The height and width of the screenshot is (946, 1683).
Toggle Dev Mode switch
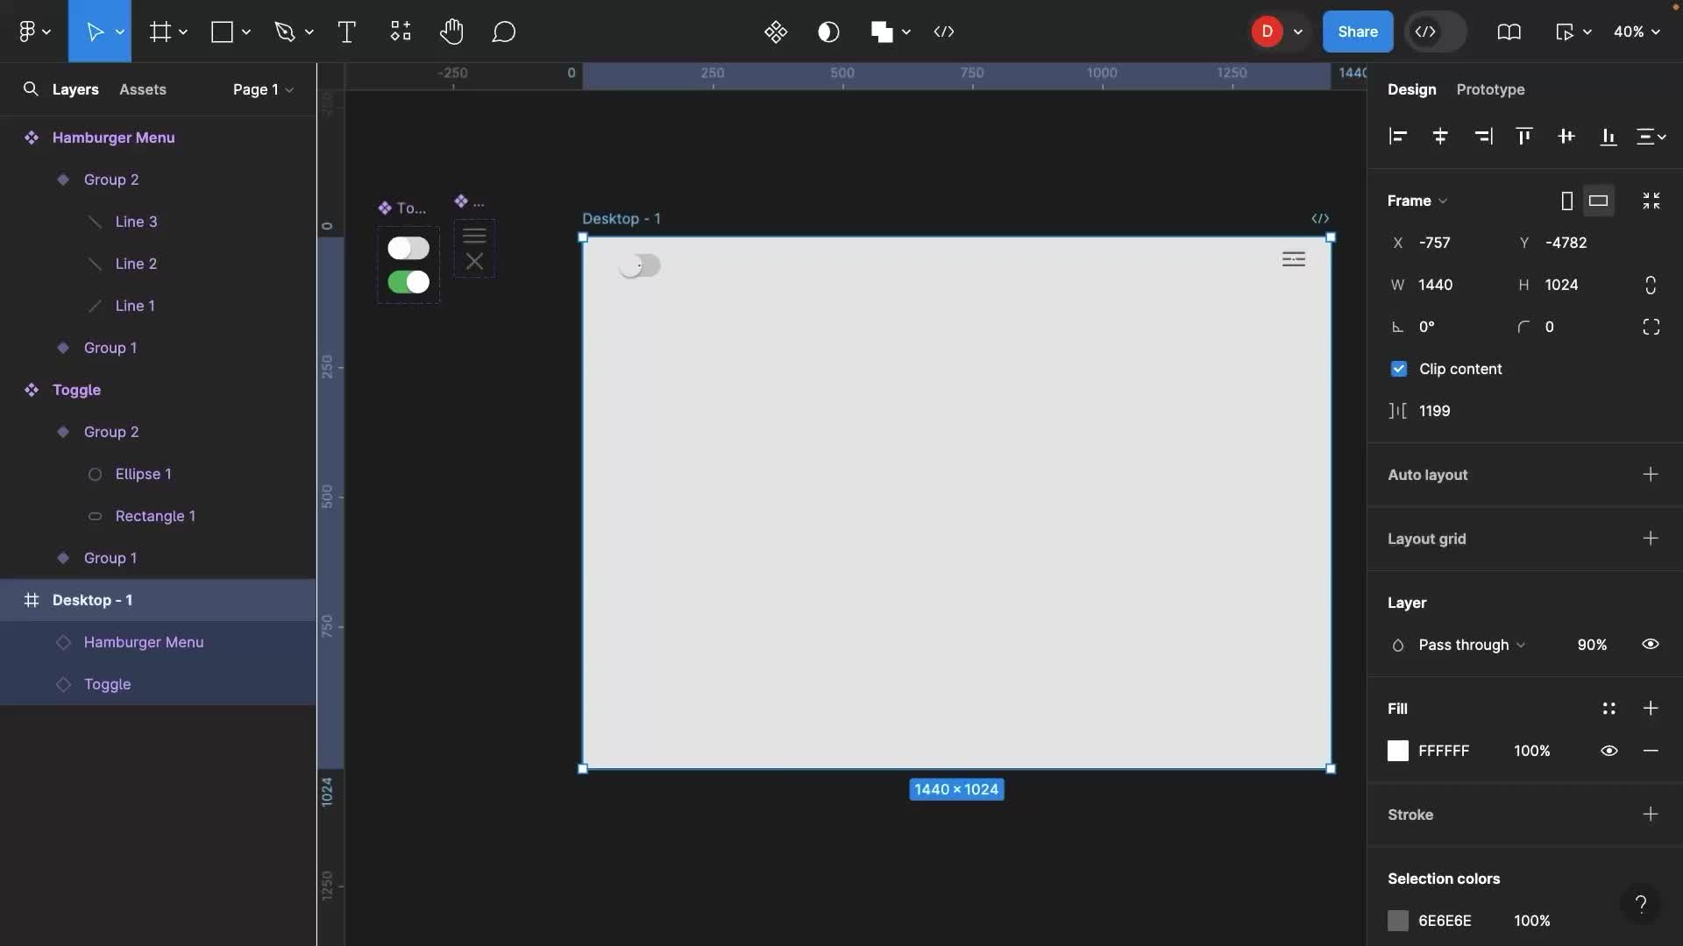[x=1436, y=32]
